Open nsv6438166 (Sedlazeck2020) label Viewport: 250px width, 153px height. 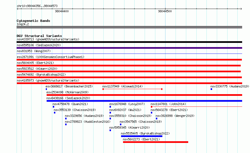pos(68,98)
